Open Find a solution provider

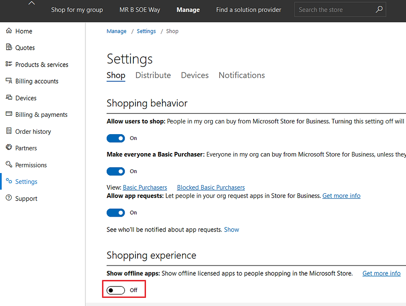(249, 10)
